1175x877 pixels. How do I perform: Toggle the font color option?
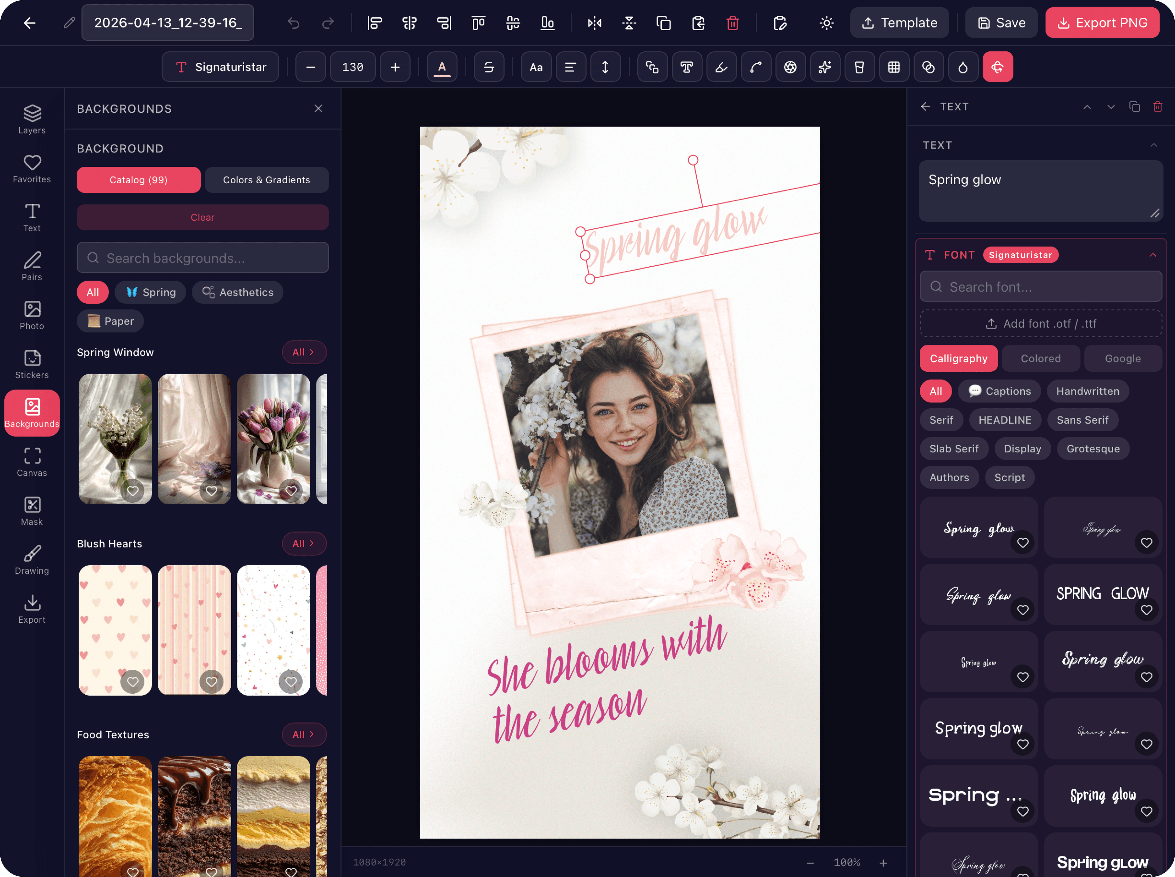[x=442, y=67]
